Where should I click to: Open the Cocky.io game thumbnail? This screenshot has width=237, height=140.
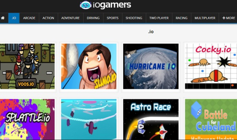(211, 66)
